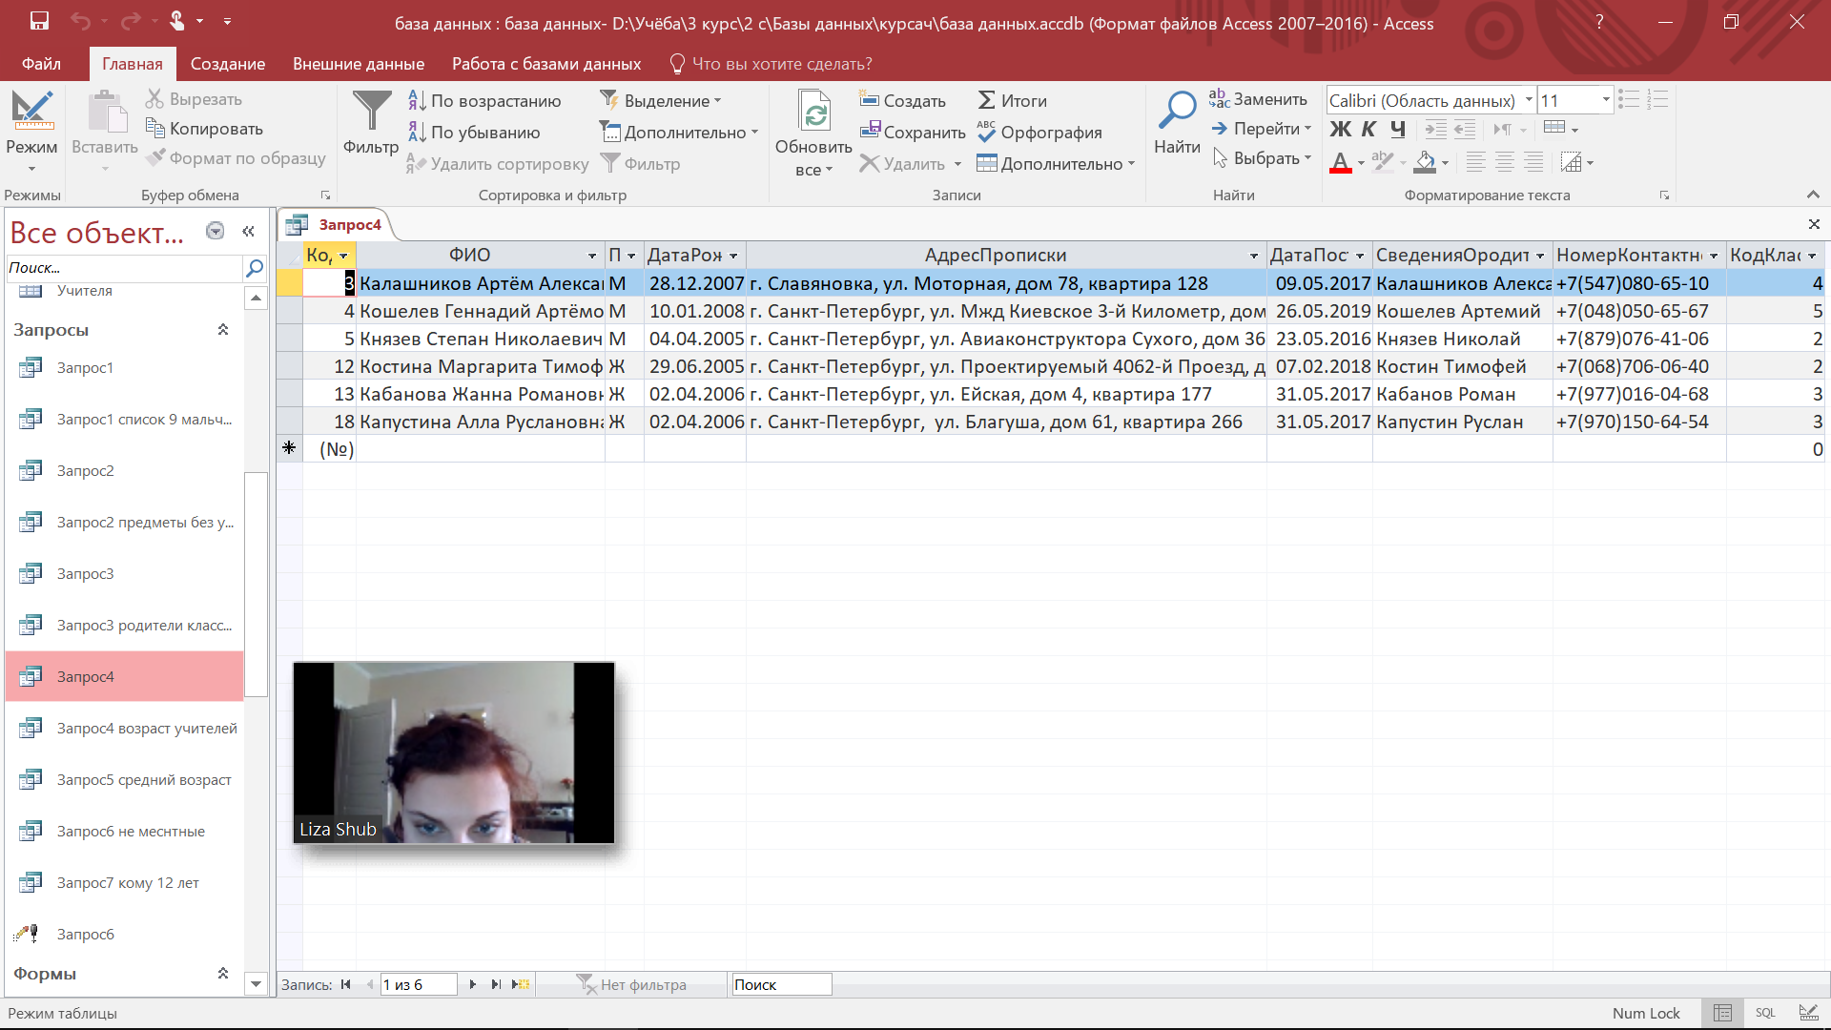
Task: Click the text highlight color button
Action: pyautogui.click(x=1383, y=162)
